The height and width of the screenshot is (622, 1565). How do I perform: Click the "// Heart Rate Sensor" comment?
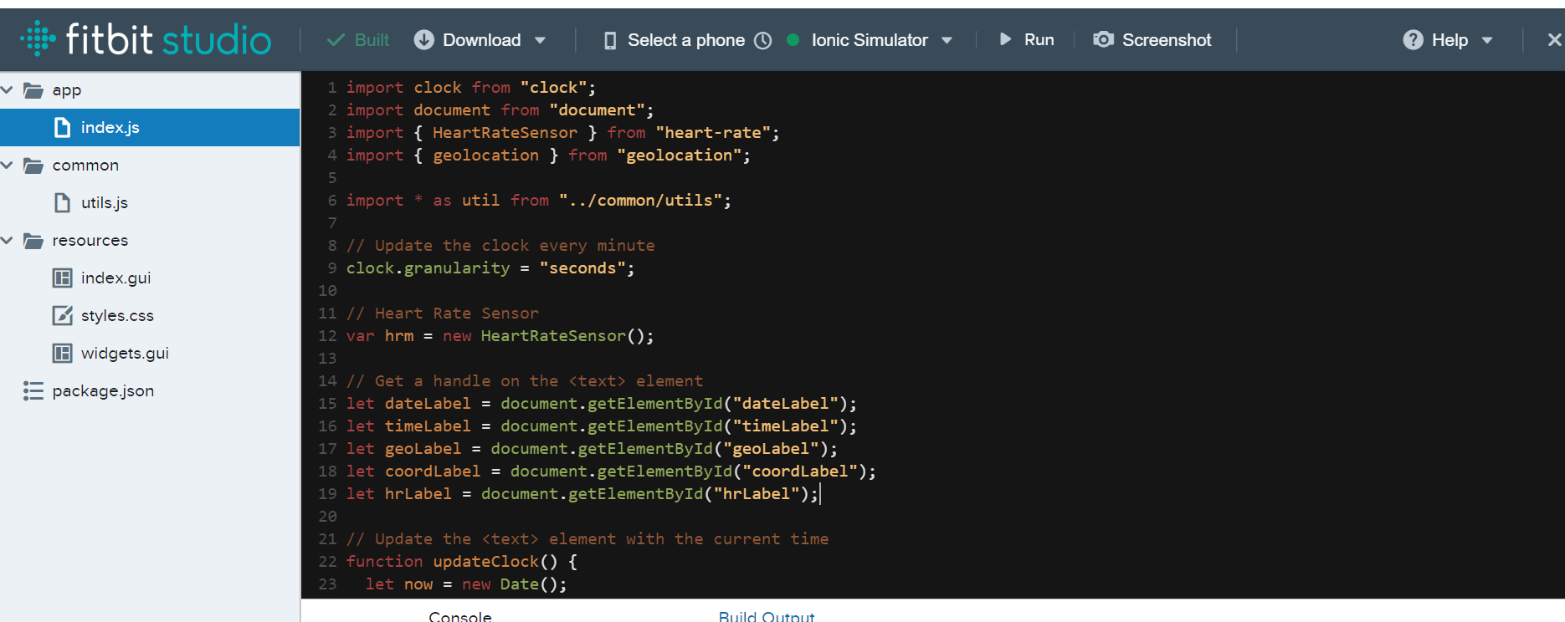coord(443,314)
